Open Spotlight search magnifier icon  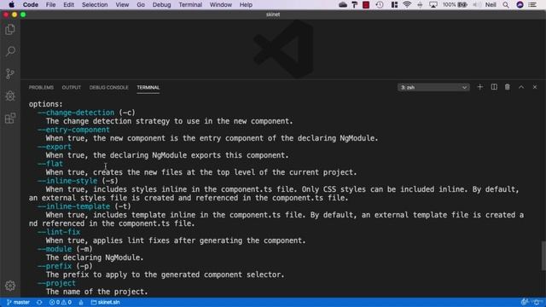pyautogui.click(x=506, y=4)
